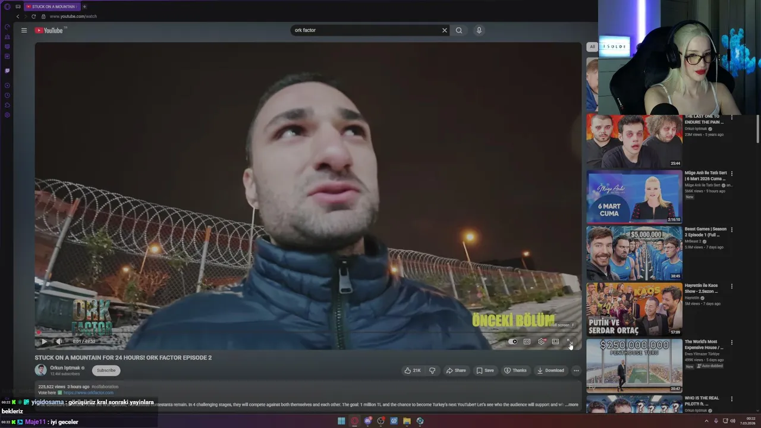Open File Explorer on the taskbar
Image resolution: width=761 pixels, height=428 pixels.
pos(407,421)
